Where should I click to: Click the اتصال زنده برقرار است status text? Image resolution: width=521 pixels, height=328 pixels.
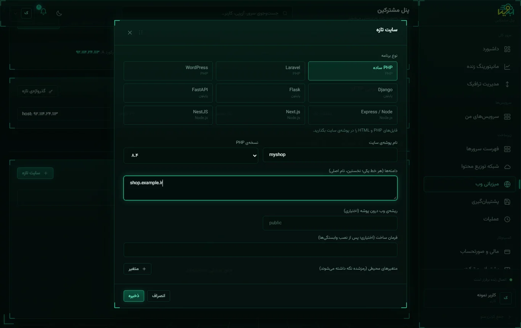point(490,280)
